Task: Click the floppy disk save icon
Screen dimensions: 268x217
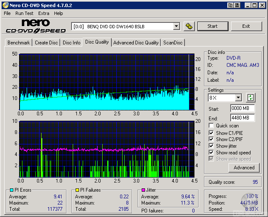Action: tap(237, 5)
